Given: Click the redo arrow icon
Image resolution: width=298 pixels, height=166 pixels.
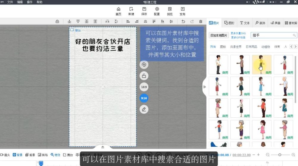Looking at the screenshot, I should (x=192, y=21).
